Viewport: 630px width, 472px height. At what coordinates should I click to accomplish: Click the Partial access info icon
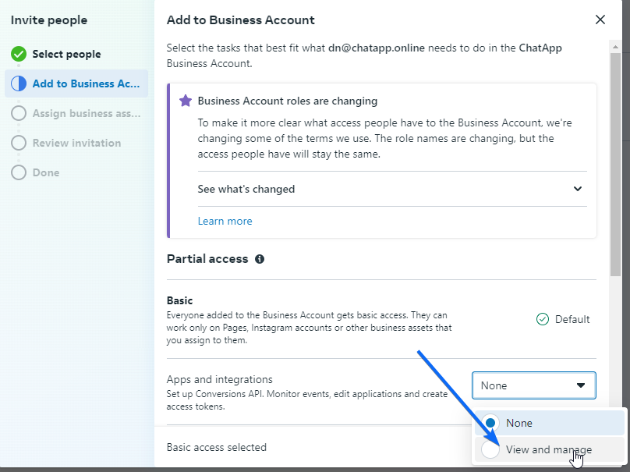260,259
